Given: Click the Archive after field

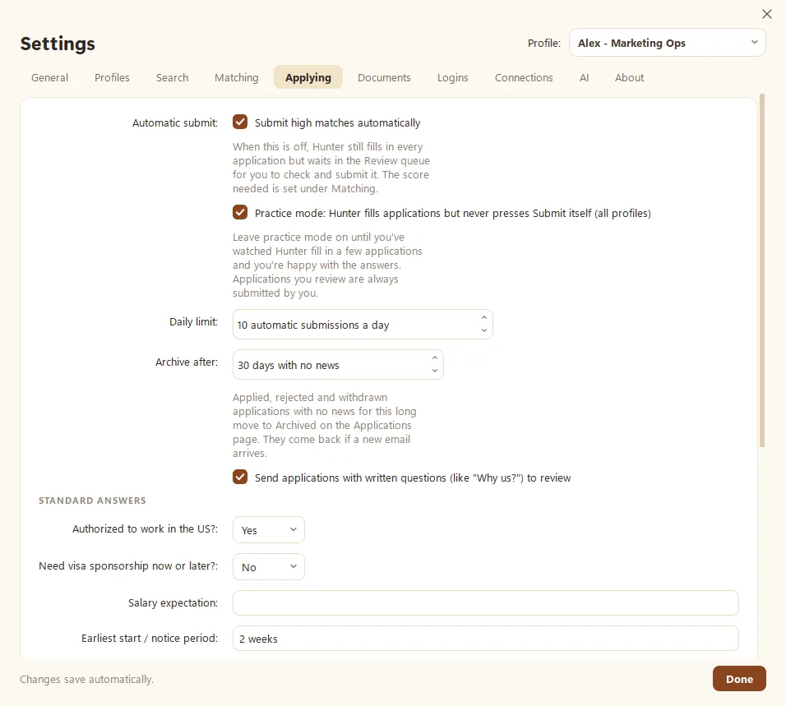Looking at the screenshot, I should (x=338, y=365).
